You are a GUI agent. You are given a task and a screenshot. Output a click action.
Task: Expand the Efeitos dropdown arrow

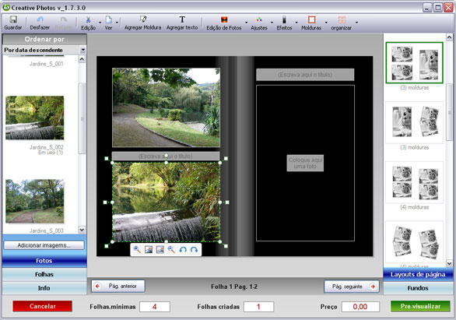tap(296, 22)
